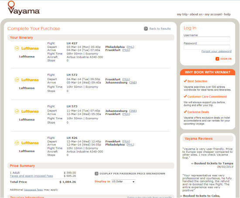This screenshot has height=198, width=240.
Task: Click PHL airport link for LH 426 arrival
Action: click(x=130, y=145)
